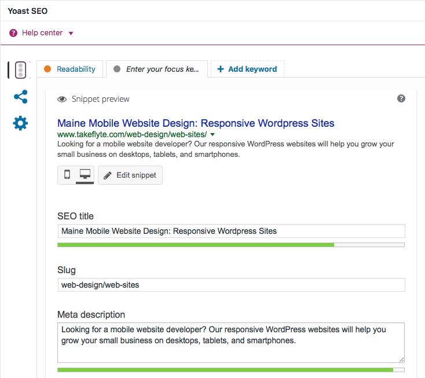
Task: Click the meta description length progress bar
Action: pyautogui.click(x=231, y=370)
